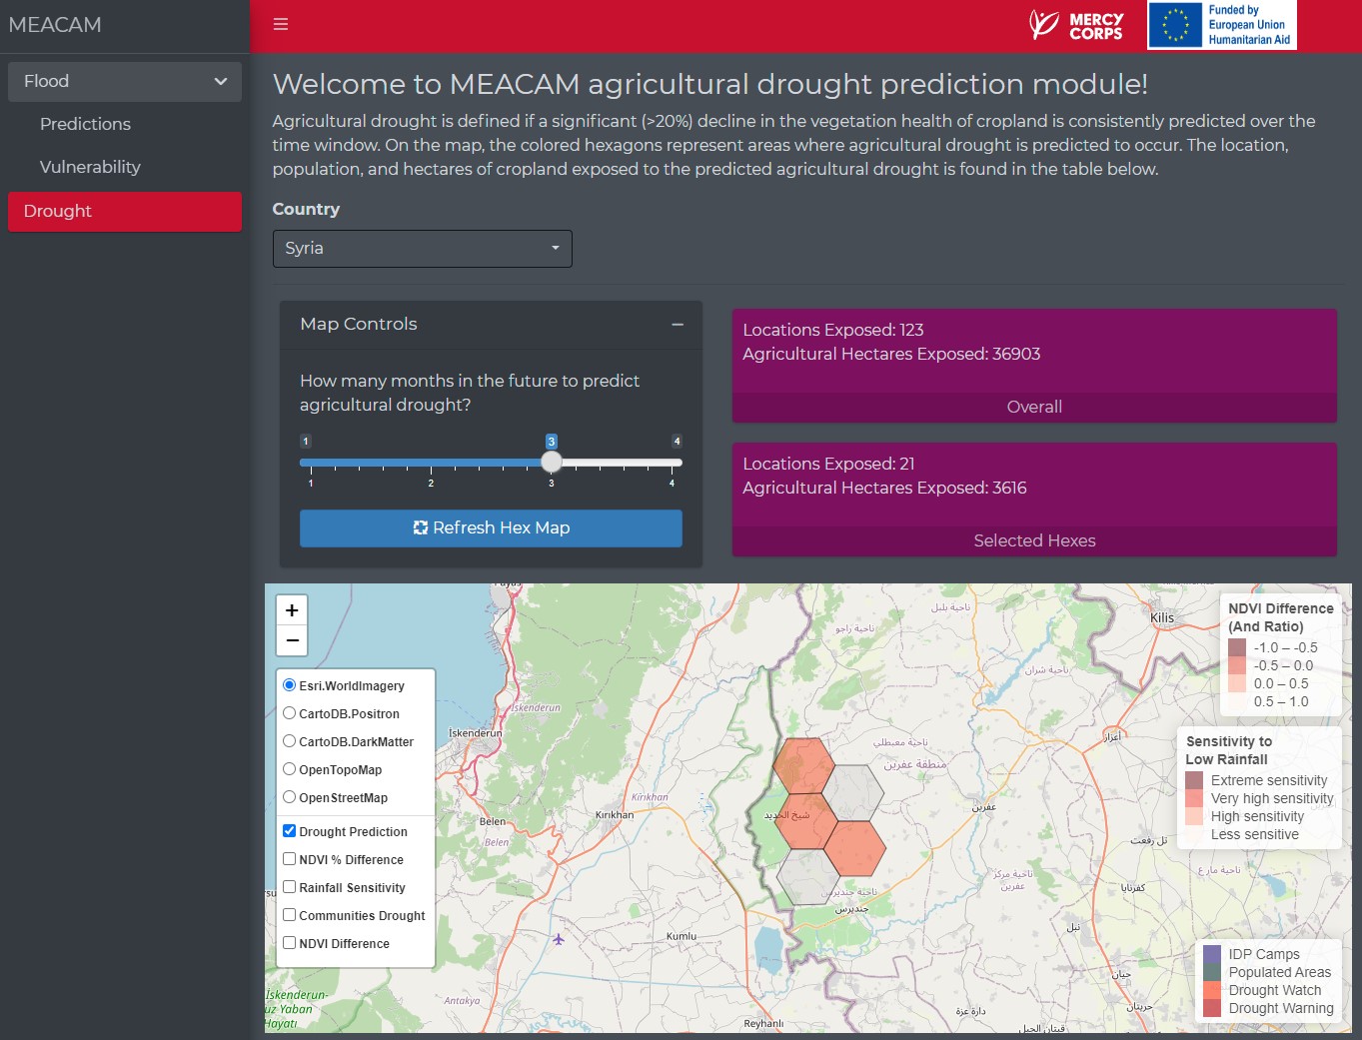Screen dimensions: 1362x1040
Task: Zoom in using the map plus button
Action: [291, 609]
